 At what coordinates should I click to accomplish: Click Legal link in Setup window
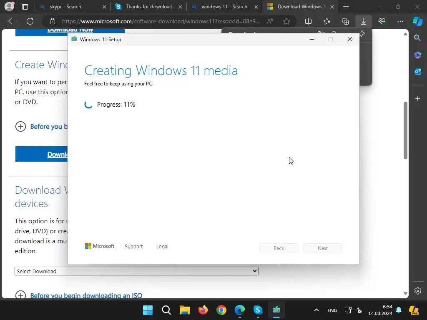(x=162, y=247)
